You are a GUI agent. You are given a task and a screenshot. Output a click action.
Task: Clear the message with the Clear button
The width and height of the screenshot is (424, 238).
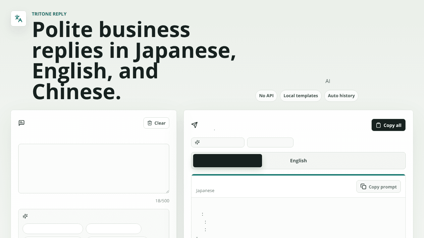pos(156,123)
